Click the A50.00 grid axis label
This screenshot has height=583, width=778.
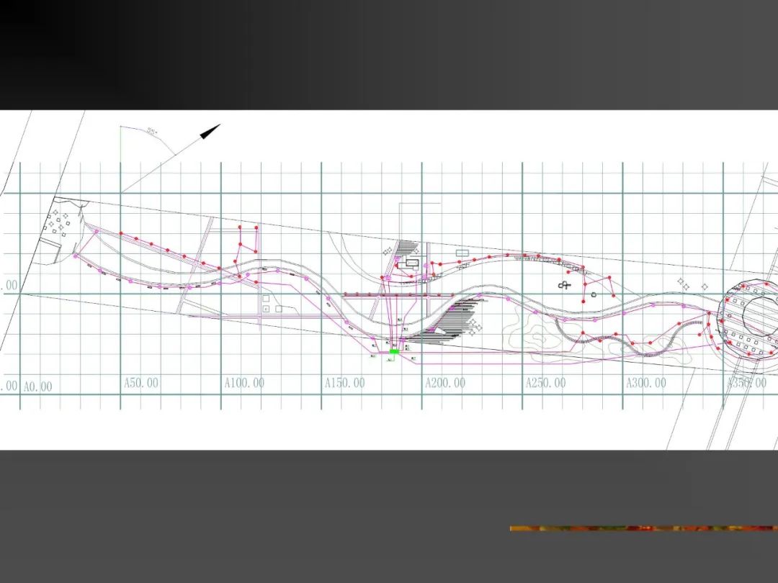pos(141,383)
